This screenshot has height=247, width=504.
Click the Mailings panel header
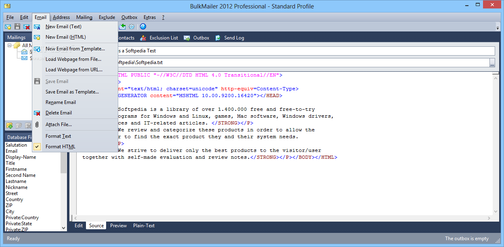click(18, 37)
